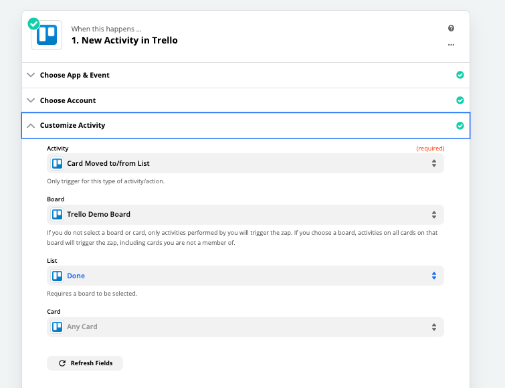Image resolution: width=505 pixels, height=388 pixels.
Task: Expand the Choose Account section
Action: [x=68, y=100]
